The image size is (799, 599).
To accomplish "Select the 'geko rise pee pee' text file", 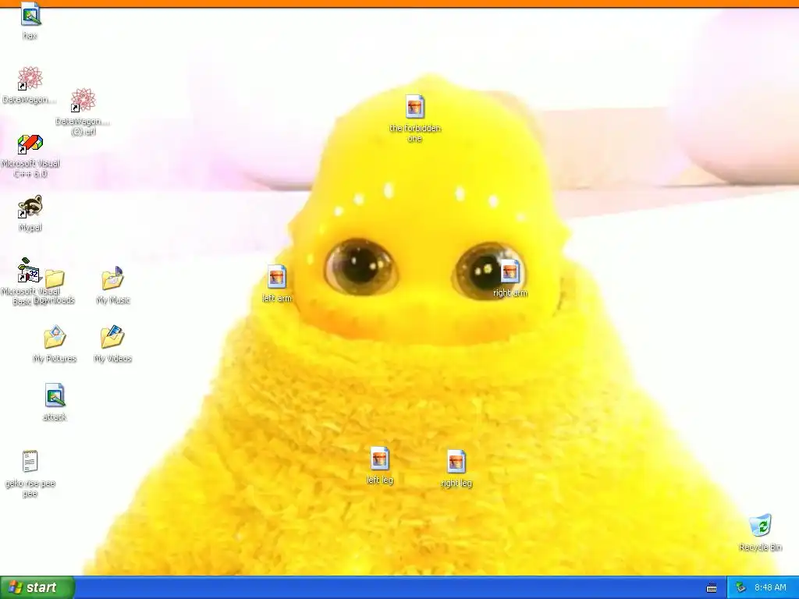I will pyautogui.click(x=30, y=462).
